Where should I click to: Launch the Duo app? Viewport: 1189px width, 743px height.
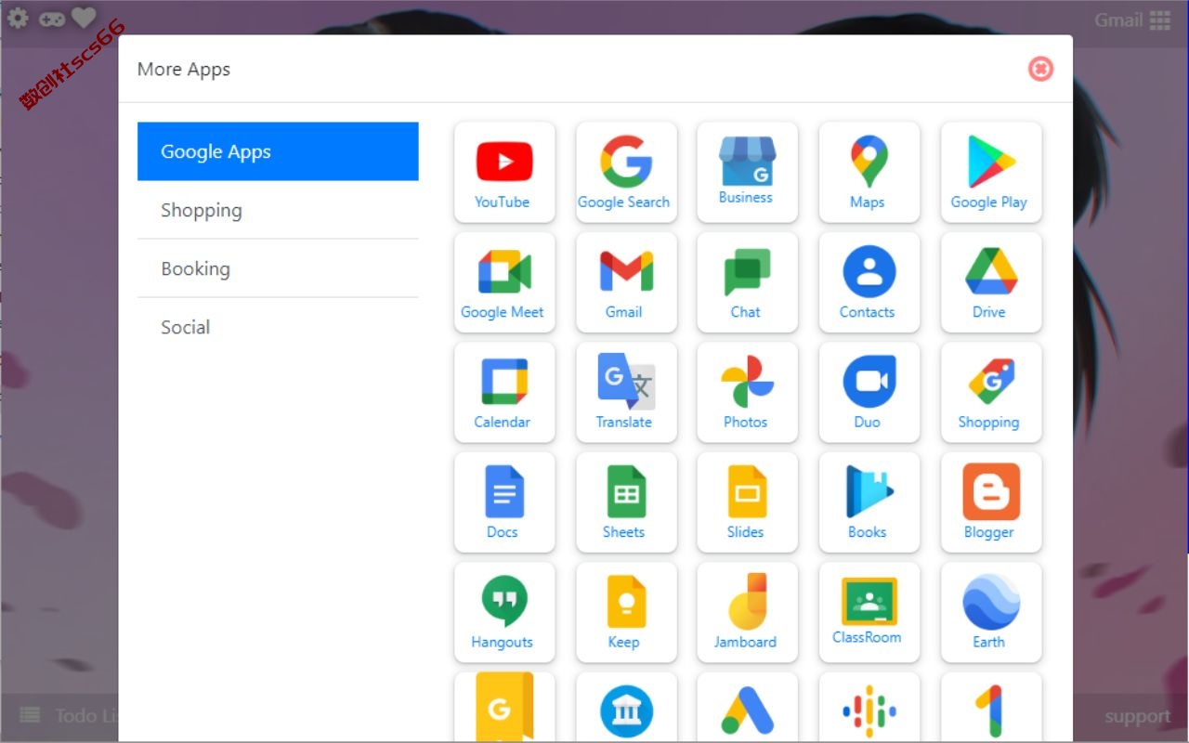tap(869, 392)
